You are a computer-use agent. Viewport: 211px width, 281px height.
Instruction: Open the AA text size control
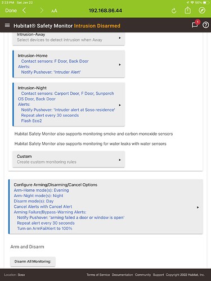pyautogui.click(x=54, y=11)
